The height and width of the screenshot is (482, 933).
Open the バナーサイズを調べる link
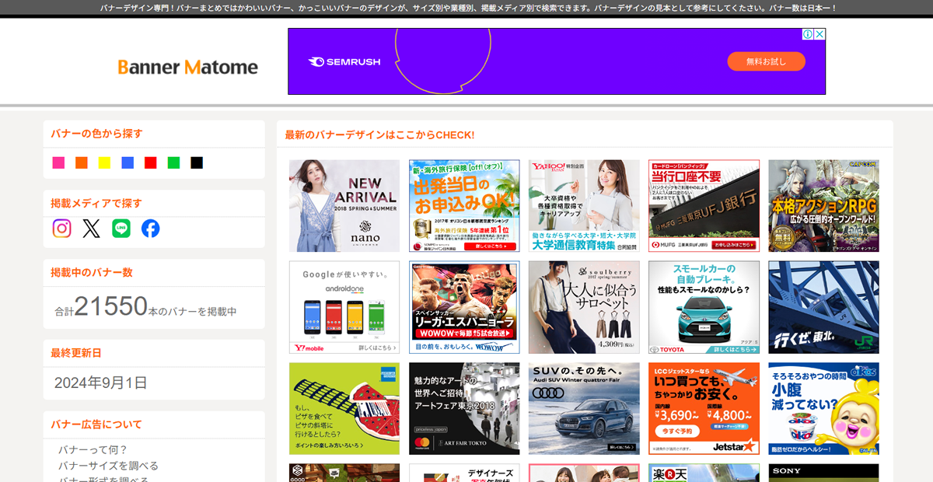(108, 466)
